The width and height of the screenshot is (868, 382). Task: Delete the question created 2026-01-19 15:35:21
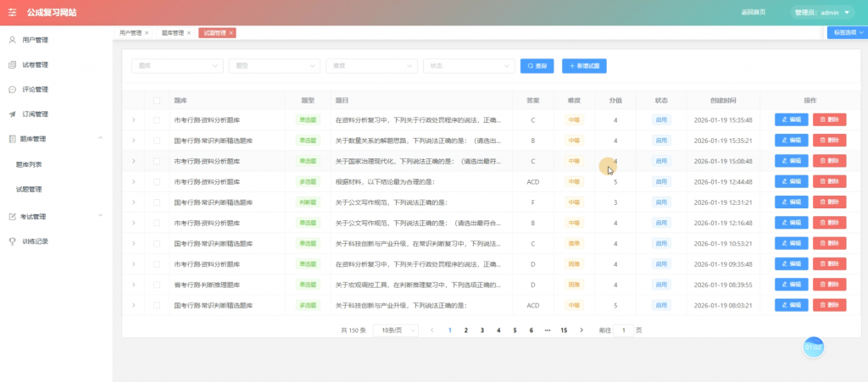[x=829, y=141]
